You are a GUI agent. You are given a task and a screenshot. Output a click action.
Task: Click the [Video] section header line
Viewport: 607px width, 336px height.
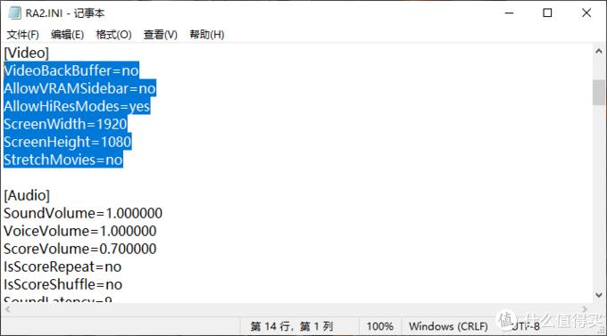point(26,53)
